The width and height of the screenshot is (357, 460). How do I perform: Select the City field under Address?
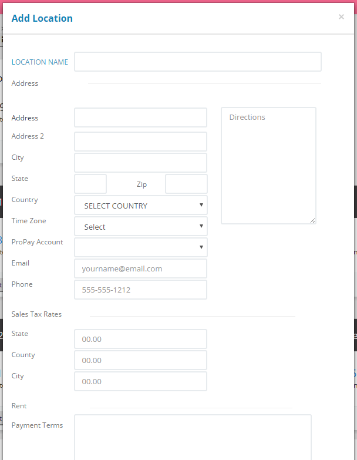pyautogui.click(x=140, y=163)
